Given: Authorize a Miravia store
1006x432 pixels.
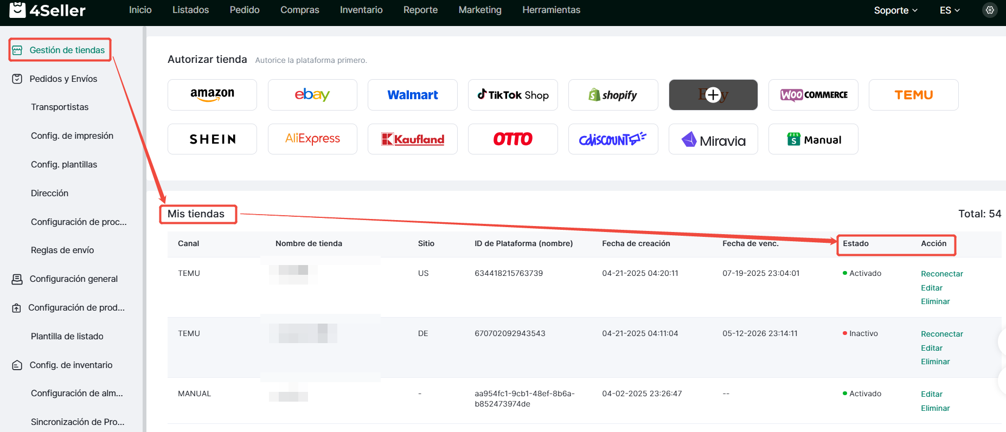Looking at the screenshot, I should click(713, 139).
